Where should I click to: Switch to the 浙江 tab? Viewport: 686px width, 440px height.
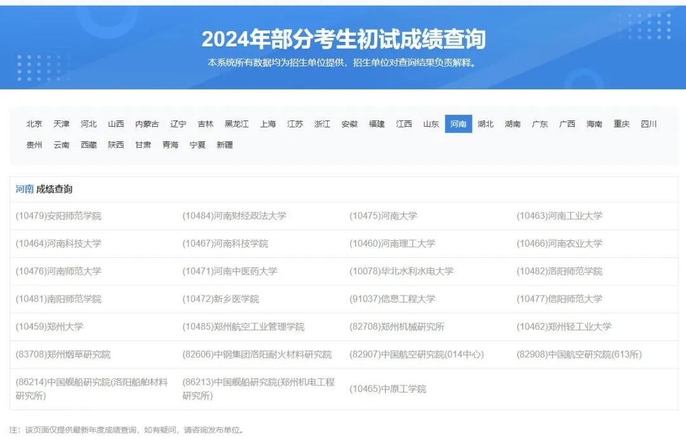(x=322, y=124)
